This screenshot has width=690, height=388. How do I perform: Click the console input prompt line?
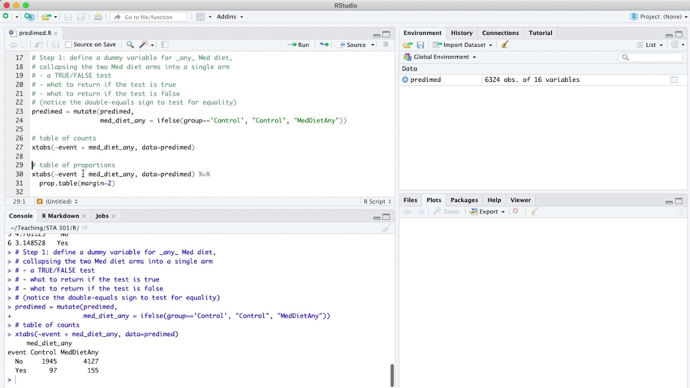[x=199, y=380]
